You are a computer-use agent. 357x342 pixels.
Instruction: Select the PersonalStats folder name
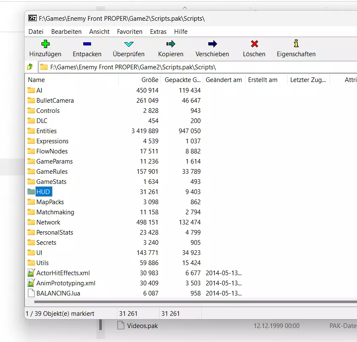55,233
